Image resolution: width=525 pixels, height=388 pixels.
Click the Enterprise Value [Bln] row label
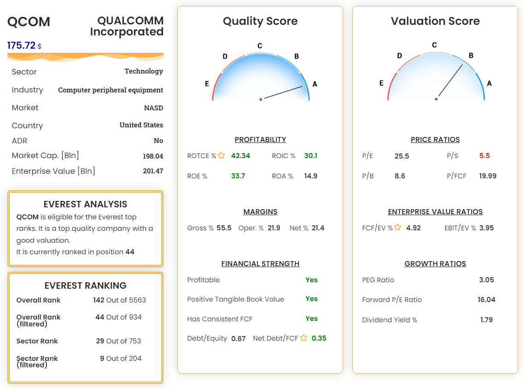pyautogui.click(x=53, y=171)
